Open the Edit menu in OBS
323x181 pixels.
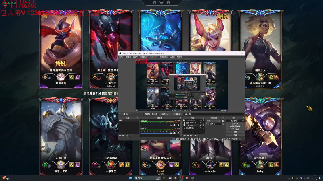[x=128, y=57]
